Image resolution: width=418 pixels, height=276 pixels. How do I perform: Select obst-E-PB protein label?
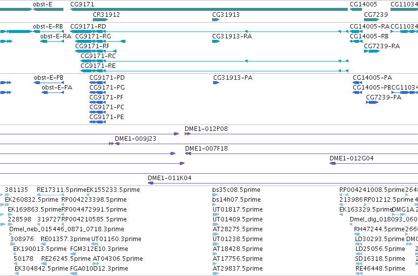49,78
